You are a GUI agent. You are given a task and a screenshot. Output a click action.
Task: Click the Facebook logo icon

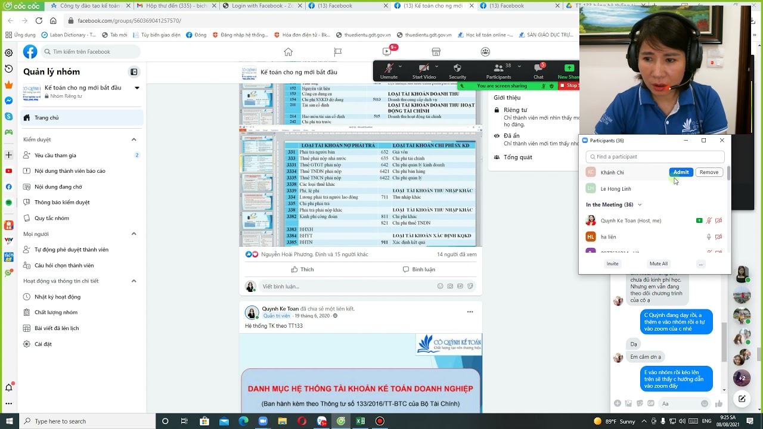[30, 52]
